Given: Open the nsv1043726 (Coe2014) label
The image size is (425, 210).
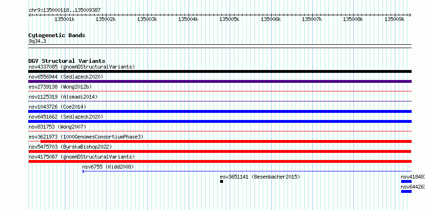Looking at the screenshot, I should [x=57, y=107].
